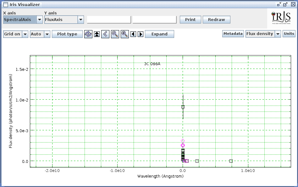Click the Redraw button
This screenshot has height=187, width=298.
(217, 19)
